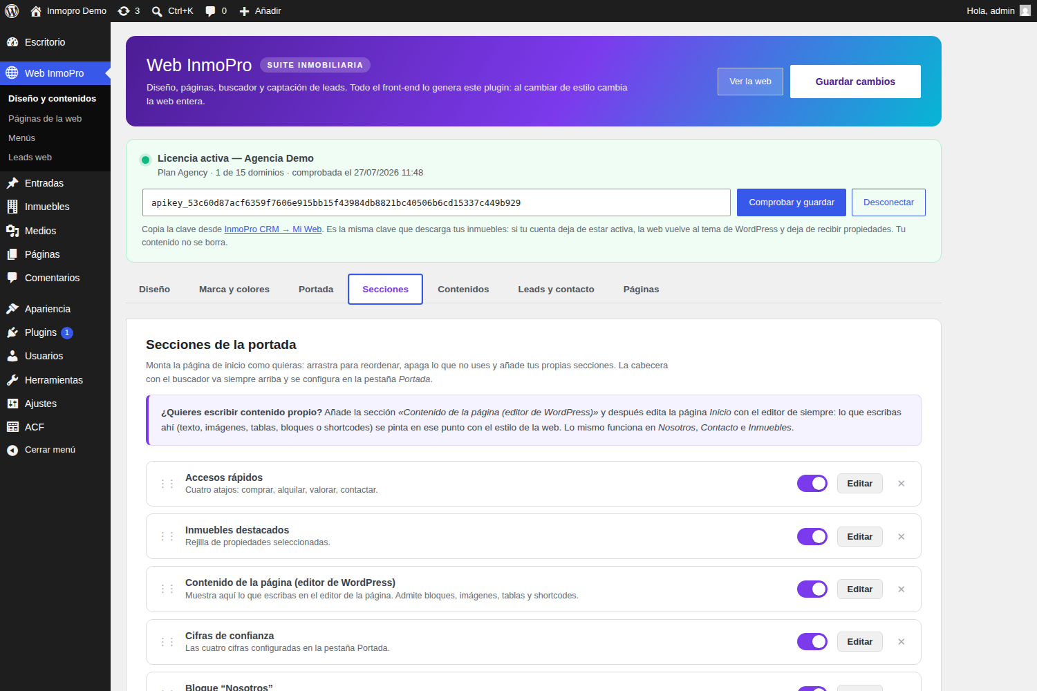Edit the Accesos rápidos section
Viewport: 1037px width, 691px height.
coord(860,484)
